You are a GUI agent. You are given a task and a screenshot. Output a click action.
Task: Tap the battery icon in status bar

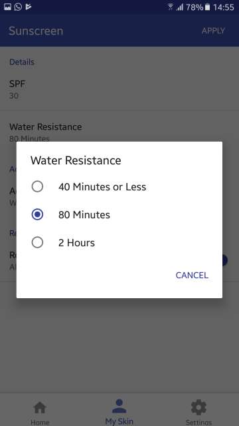[x=207, y=7]
